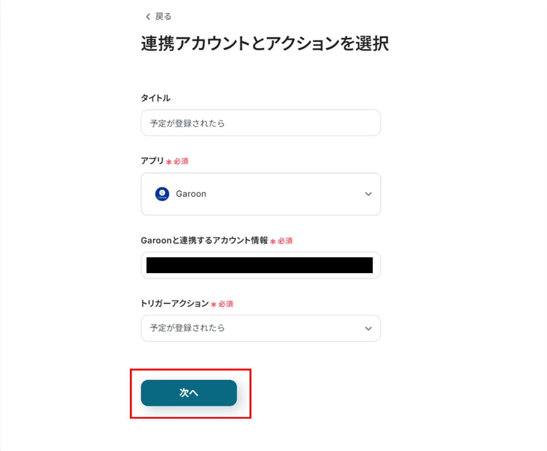Open the トリガーアクション dropdown chevron
This screenshot has height=451, width=547.
[x=368, y=328]
